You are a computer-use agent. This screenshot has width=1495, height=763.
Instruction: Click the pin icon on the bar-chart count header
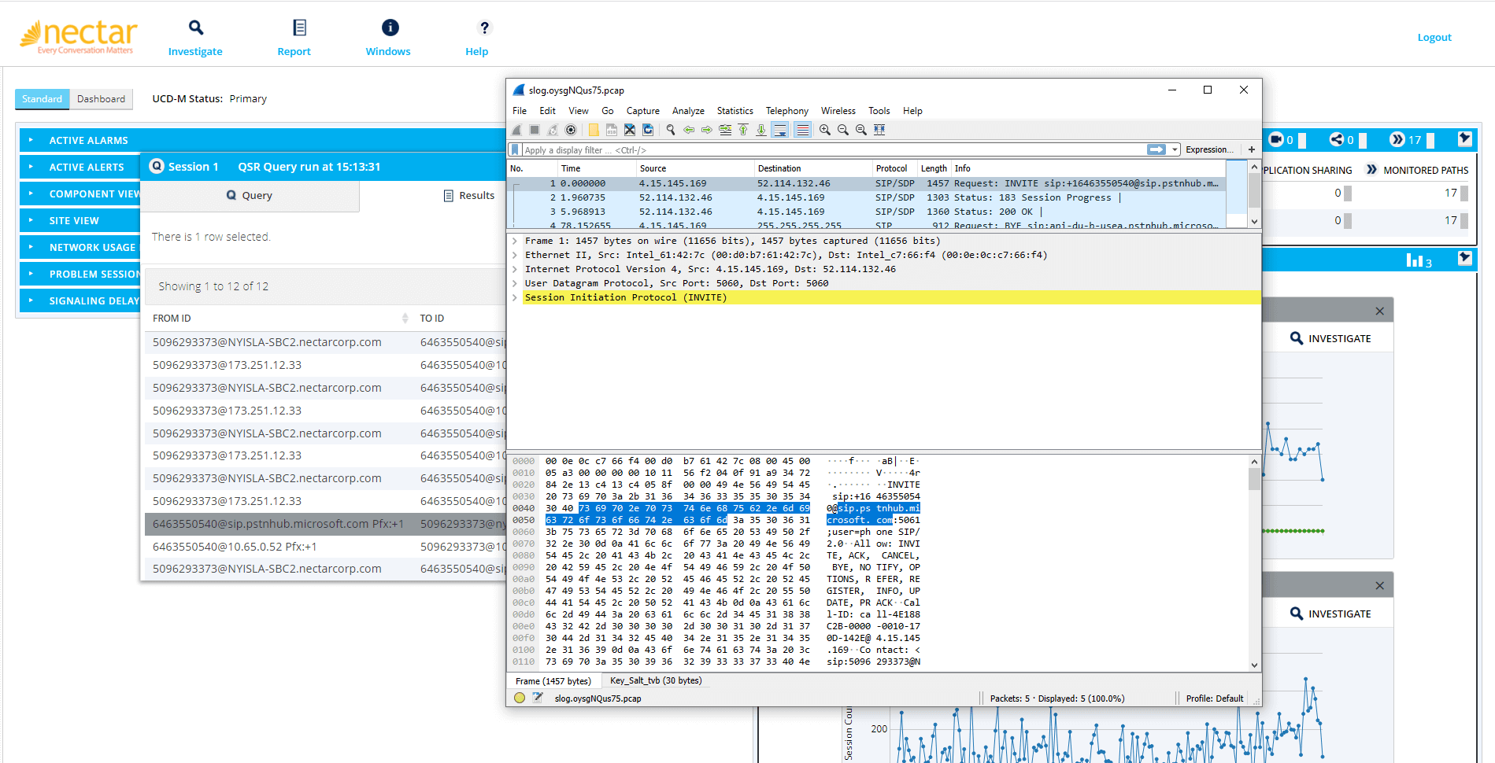pyautogui.click(x=1464, y=258)
